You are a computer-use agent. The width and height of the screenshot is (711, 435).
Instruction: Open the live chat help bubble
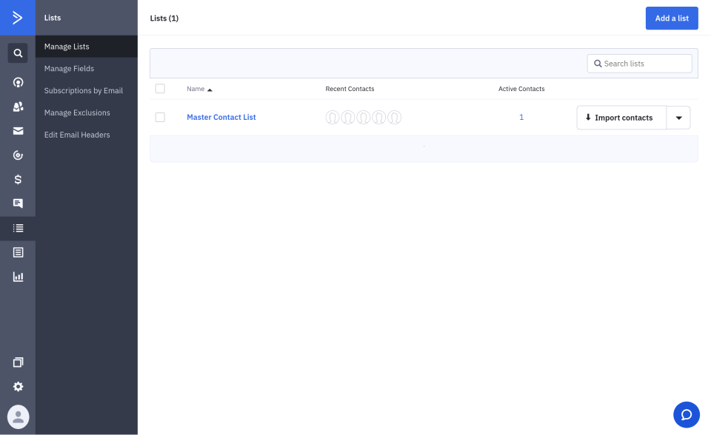[x=687, y=414]
